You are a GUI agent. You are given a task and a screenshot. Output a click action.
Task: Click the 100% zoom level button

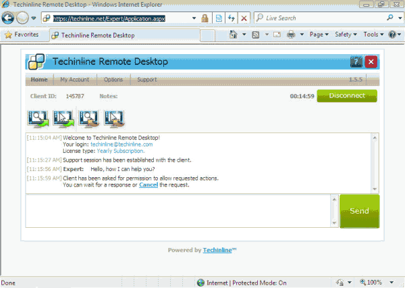click(x=371, y=283)
